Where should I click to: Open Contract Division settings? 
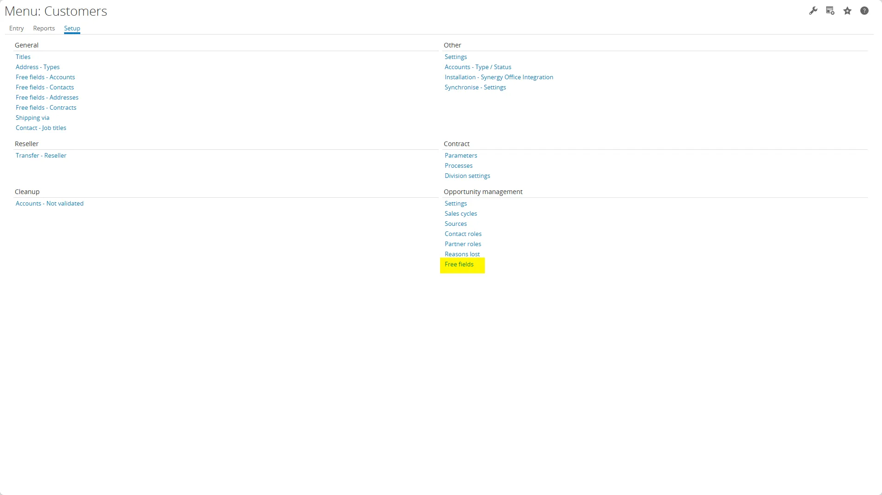467,176
